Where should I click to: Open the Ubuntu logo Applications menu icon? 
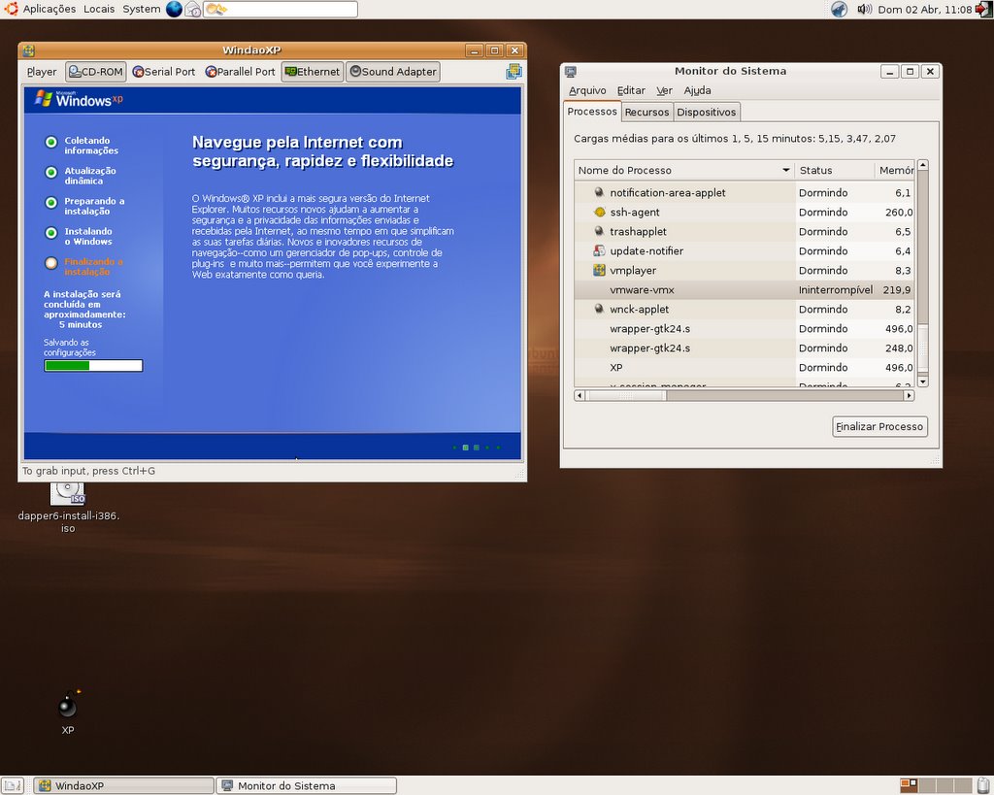[x=11, y=9]
